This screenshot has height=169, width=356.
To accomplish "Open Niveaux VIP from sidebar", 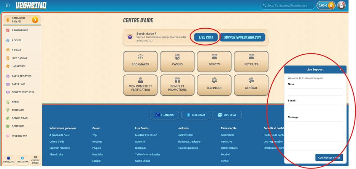I will click(19, 136).
